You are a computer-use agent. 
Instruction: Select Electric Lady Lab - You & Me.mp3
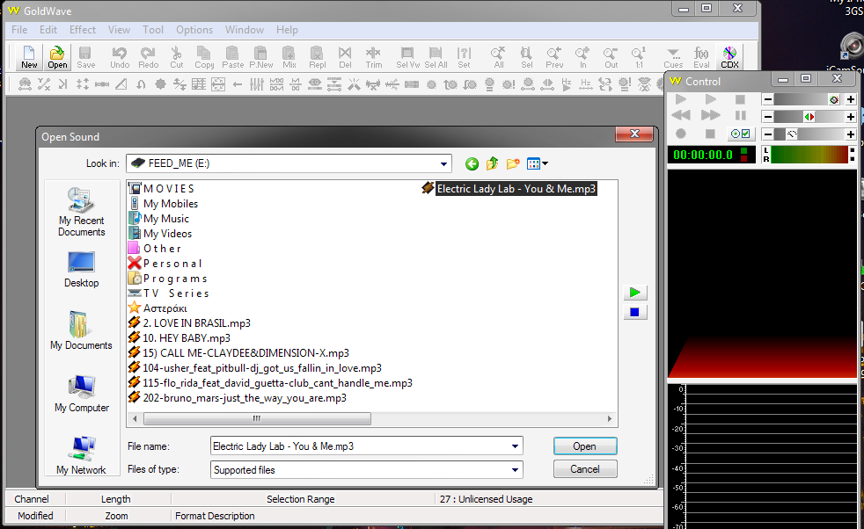[x=509, y=189]
